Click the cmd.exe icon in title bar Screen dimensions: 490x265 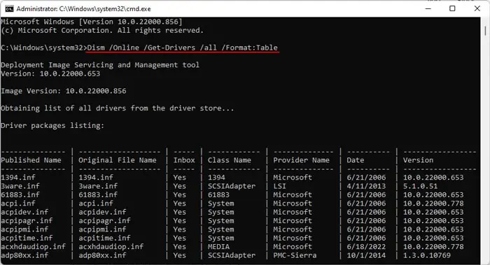pyautogui.click(x=9, y=8)
